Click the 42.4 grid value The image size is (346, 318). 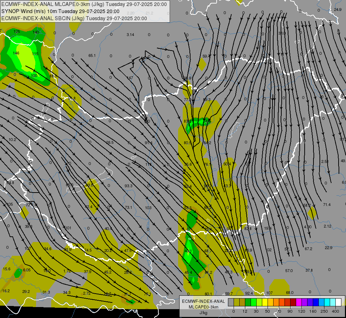coord(89,207)
